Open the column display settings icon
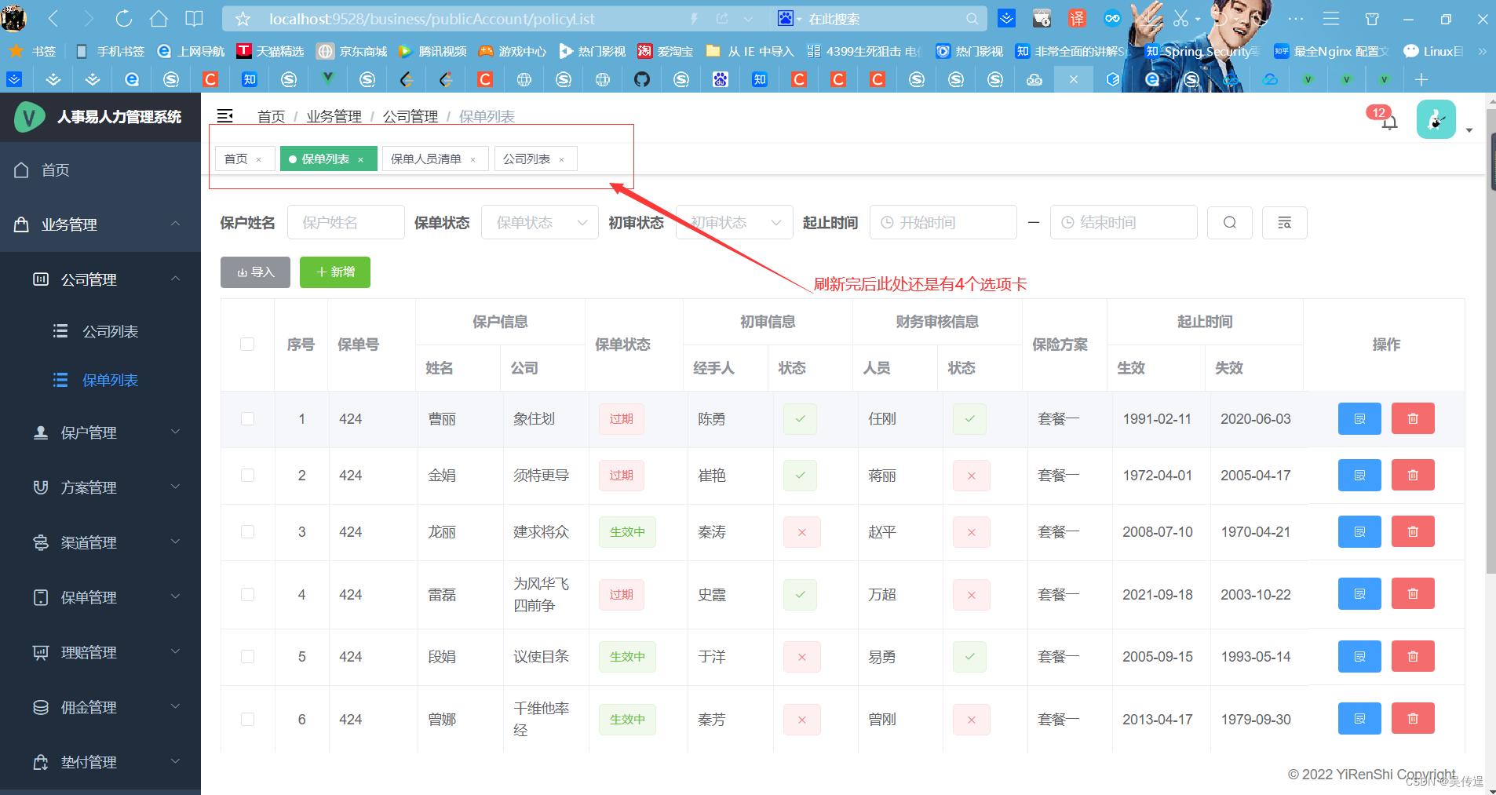The width and height of the screenshot is (1496, 795). coord(1285,222)
